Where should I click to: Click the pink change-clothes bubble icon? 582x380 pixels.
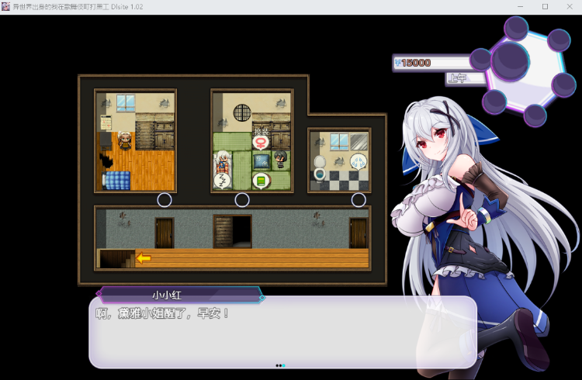click(261, 143)
